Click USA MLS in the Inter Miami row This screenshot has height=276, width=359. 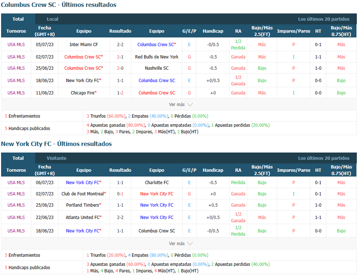(16, 44)
